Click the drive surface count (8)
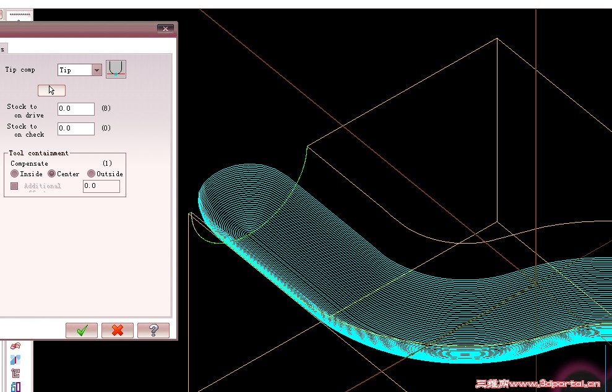 (x=106, y=108)
